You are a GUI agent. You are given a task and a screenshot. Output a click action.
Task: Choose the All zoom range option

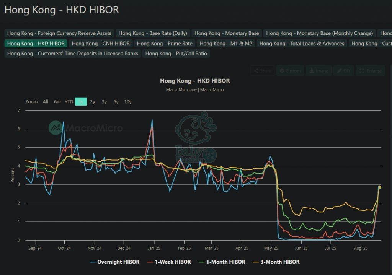click(x=46, y=102)
